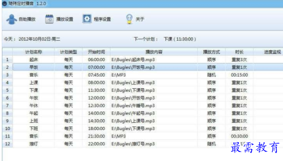
Task: Open 程序设置 gear icon
Action: point(87,19)
